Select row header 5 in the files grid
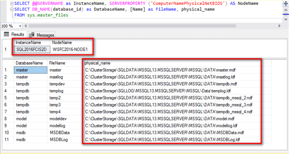Screen dimensions: 289x154 tap(8, 98)
